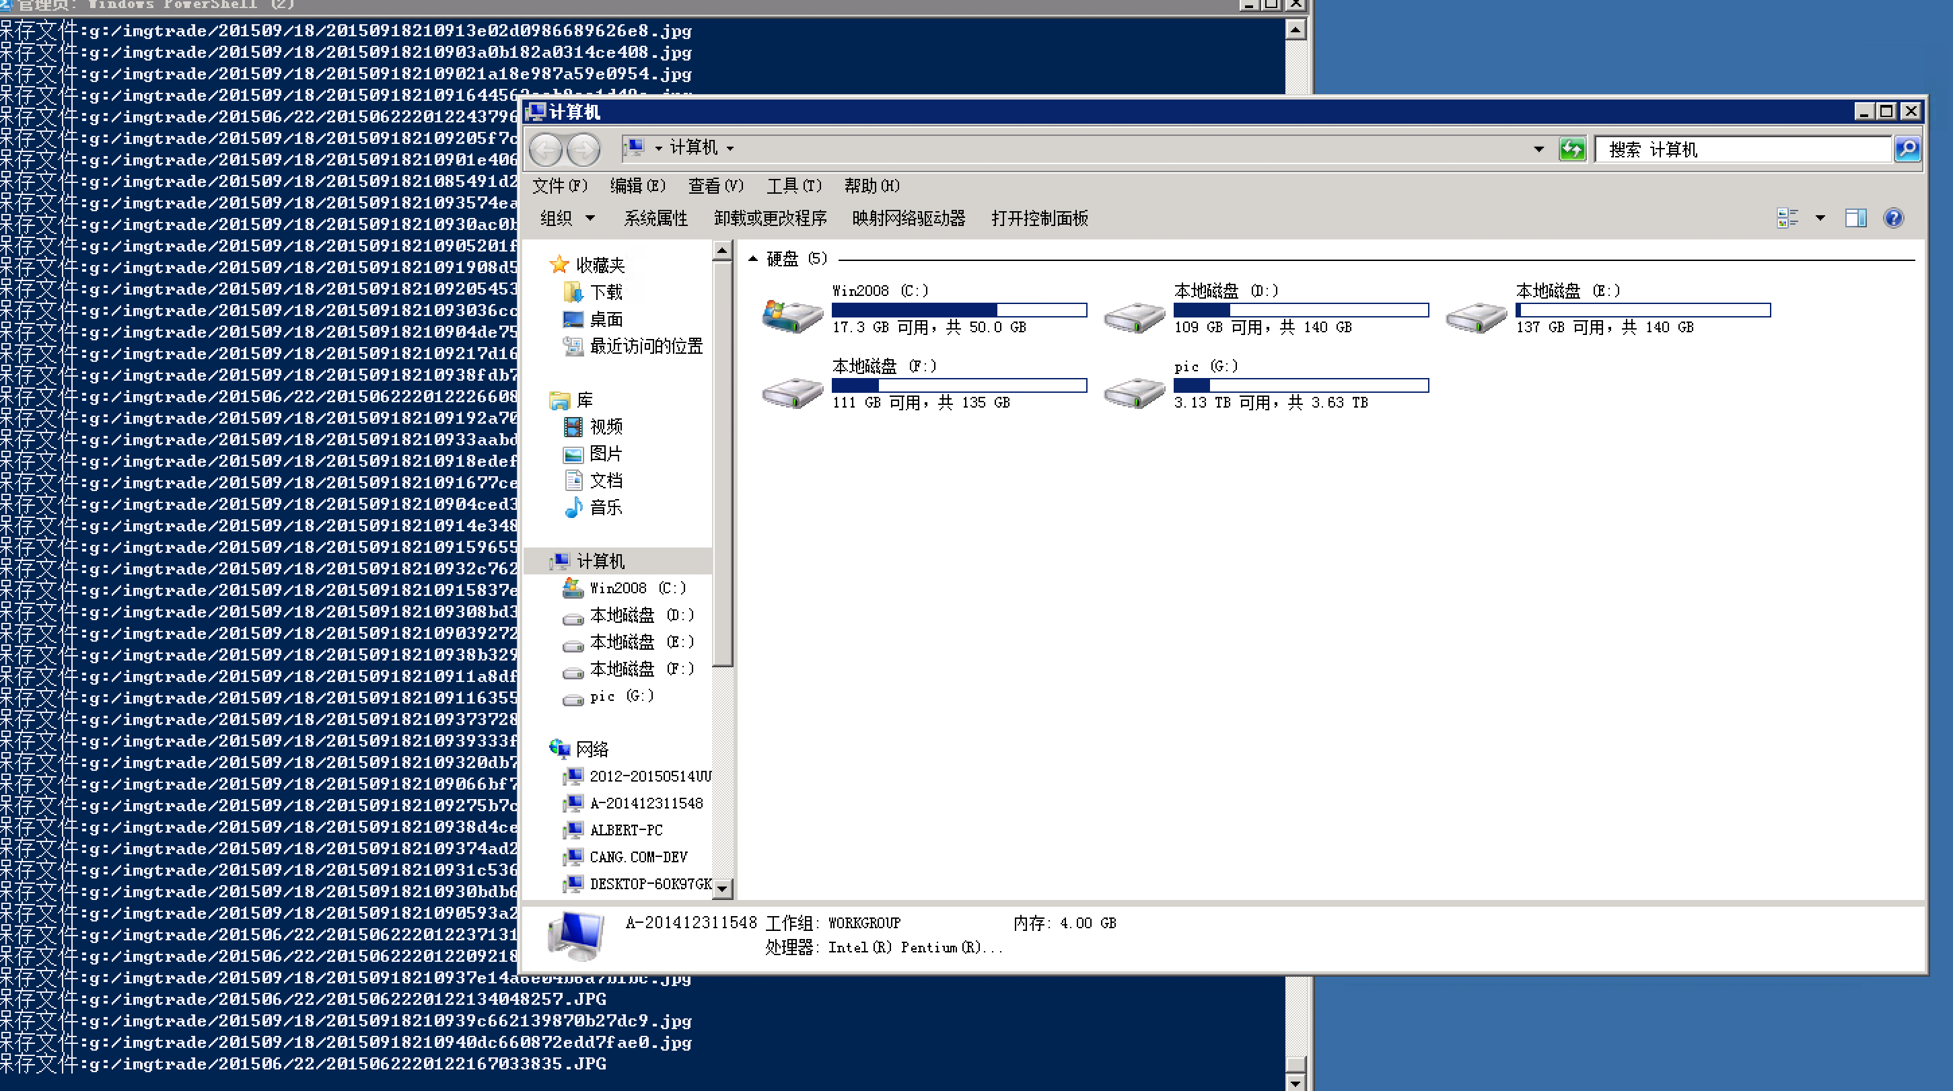The image size is (1953, 1091).
Task: Open the view options dropdown arrow
Action: [1820, 218]
